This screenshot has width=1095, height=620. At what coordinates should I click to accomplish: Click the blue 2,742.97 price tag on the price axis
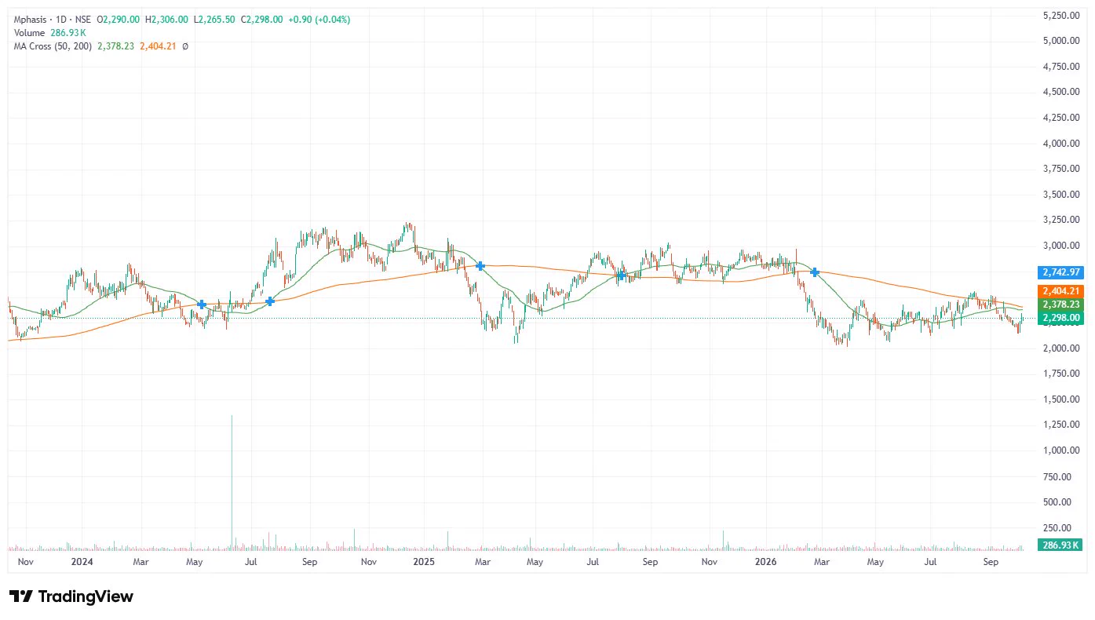[x=1062, y=272]
